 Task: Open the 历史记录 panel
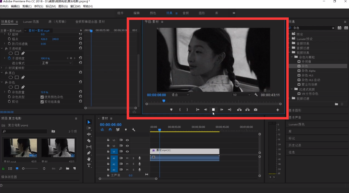[x=295, y=145]
